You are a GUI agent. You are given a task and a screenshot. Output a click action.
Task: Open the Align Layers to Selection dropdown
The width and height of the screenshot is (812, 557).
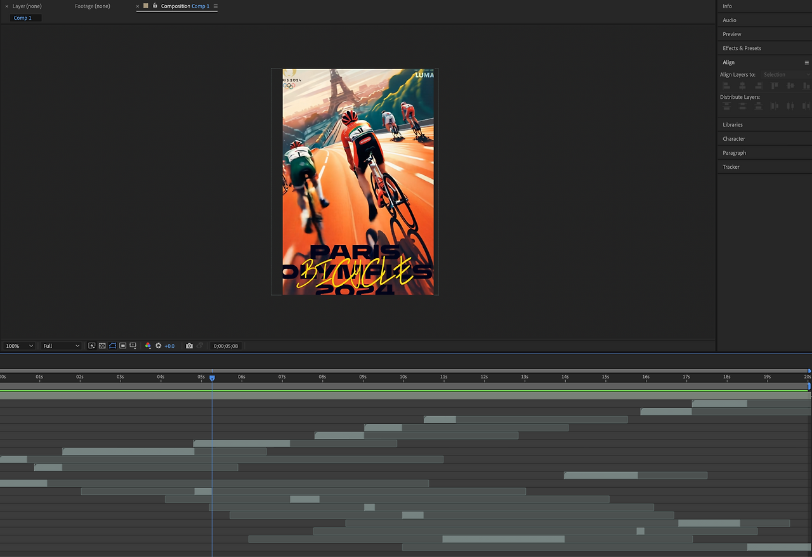[787, 75]
